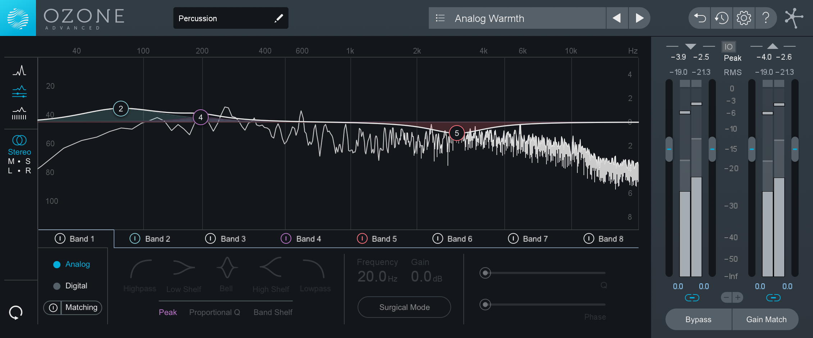Open settings gear icon
This screenshot has width=813, height=338.
click(x=744, y=18)
